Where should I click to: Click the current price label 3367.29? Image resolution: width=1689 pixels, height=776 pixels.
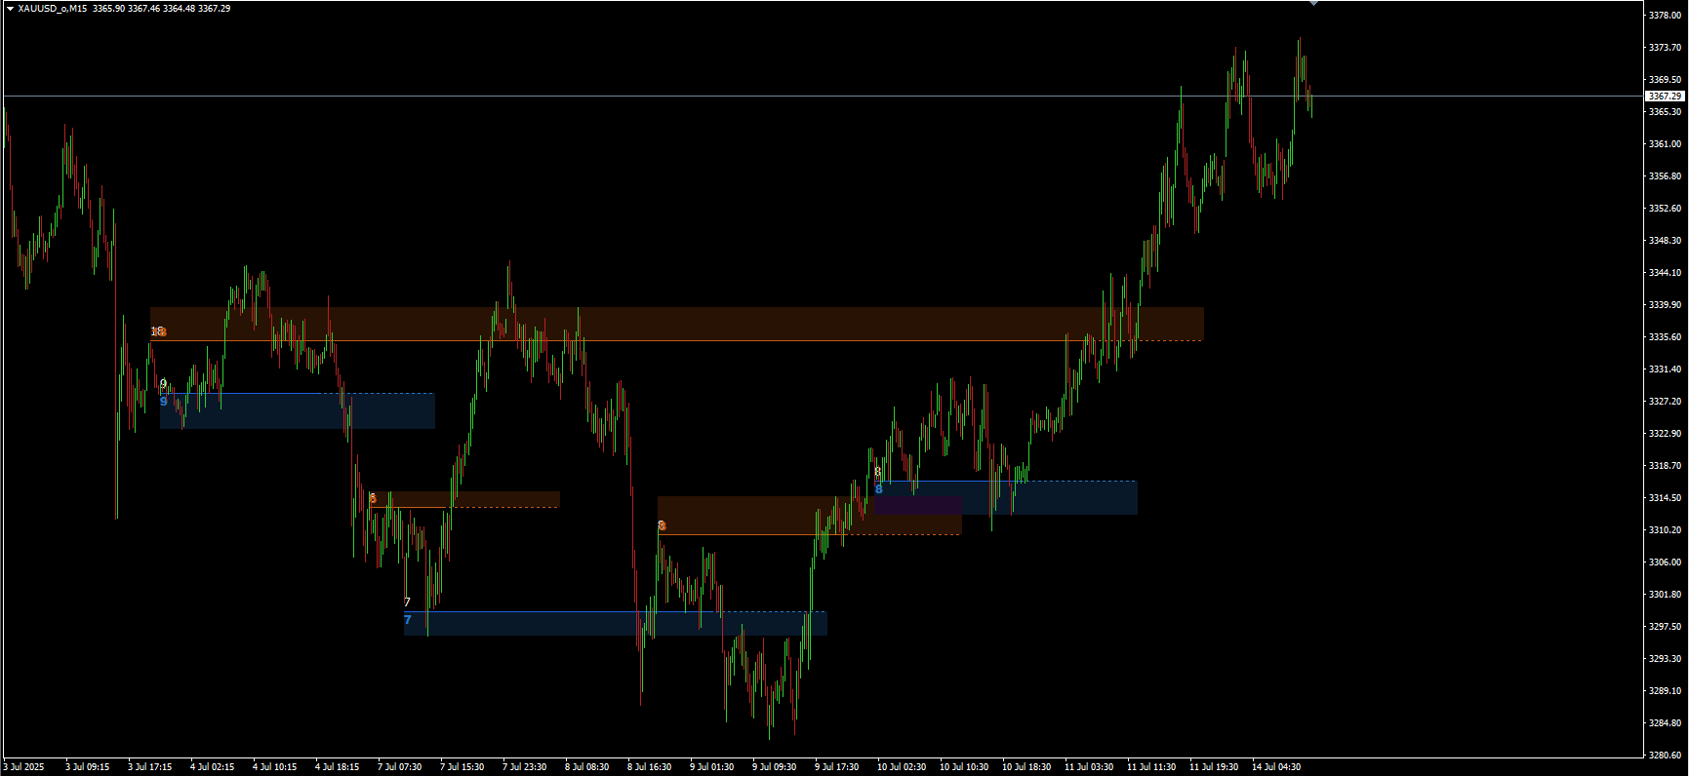pos(1665,96)
